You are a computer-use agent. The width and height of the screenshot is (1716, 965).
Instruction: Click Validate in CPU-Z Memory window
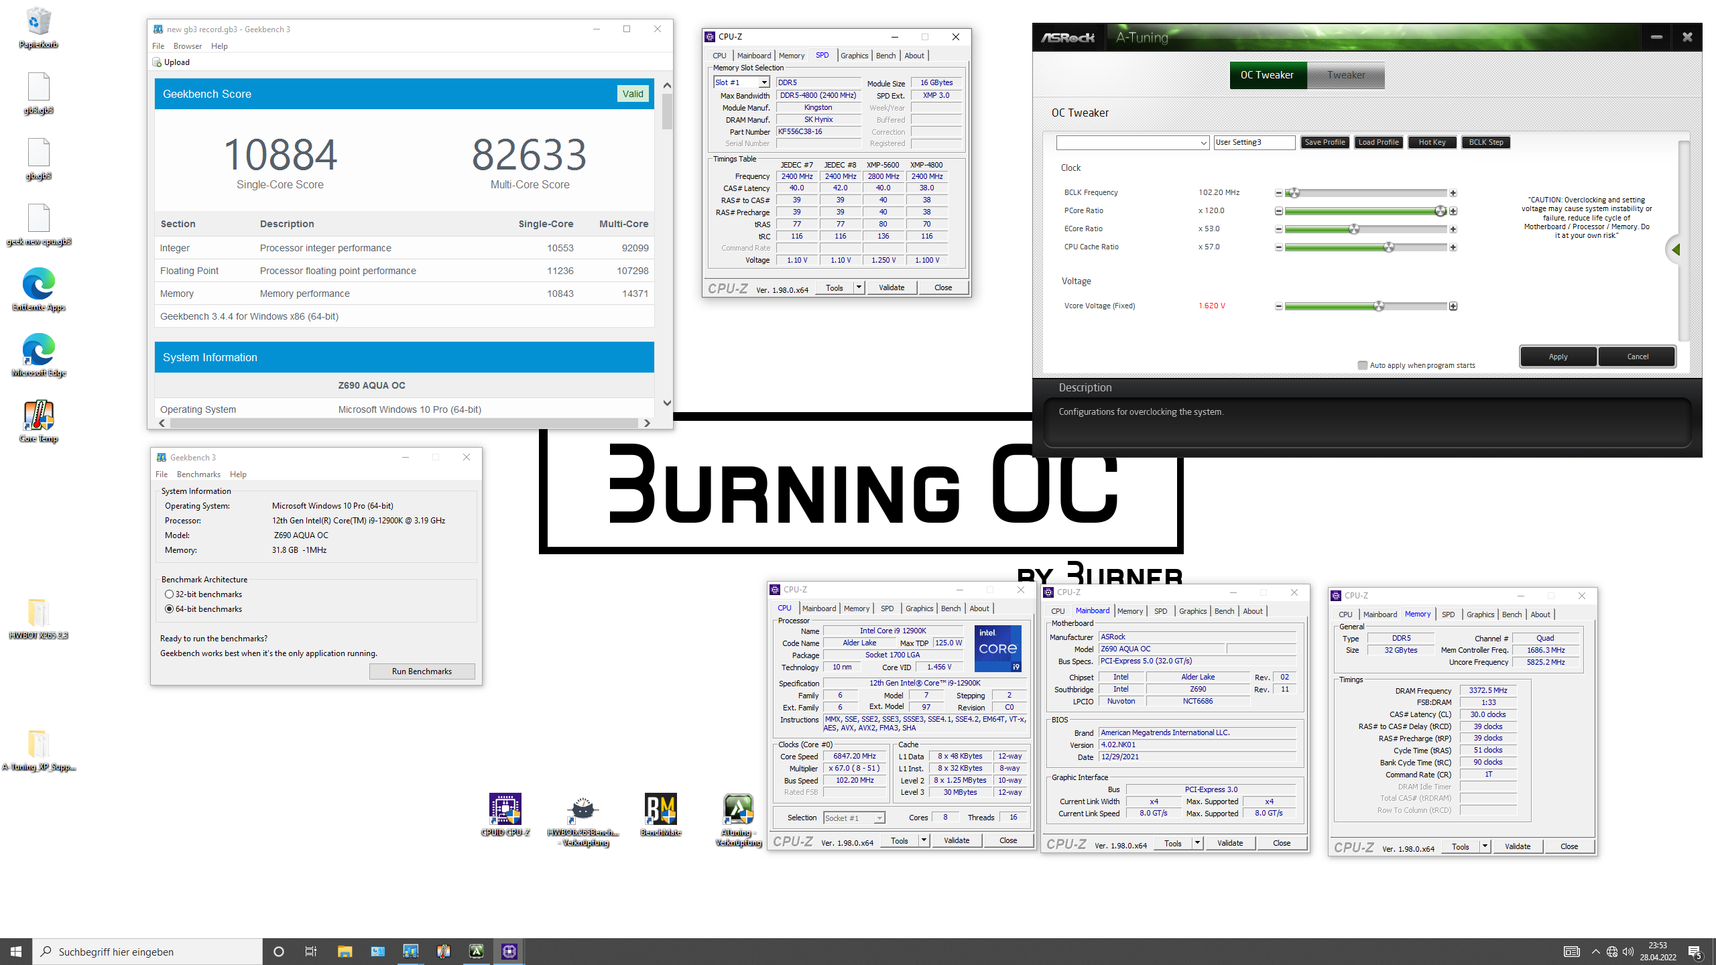point(1517,846)
